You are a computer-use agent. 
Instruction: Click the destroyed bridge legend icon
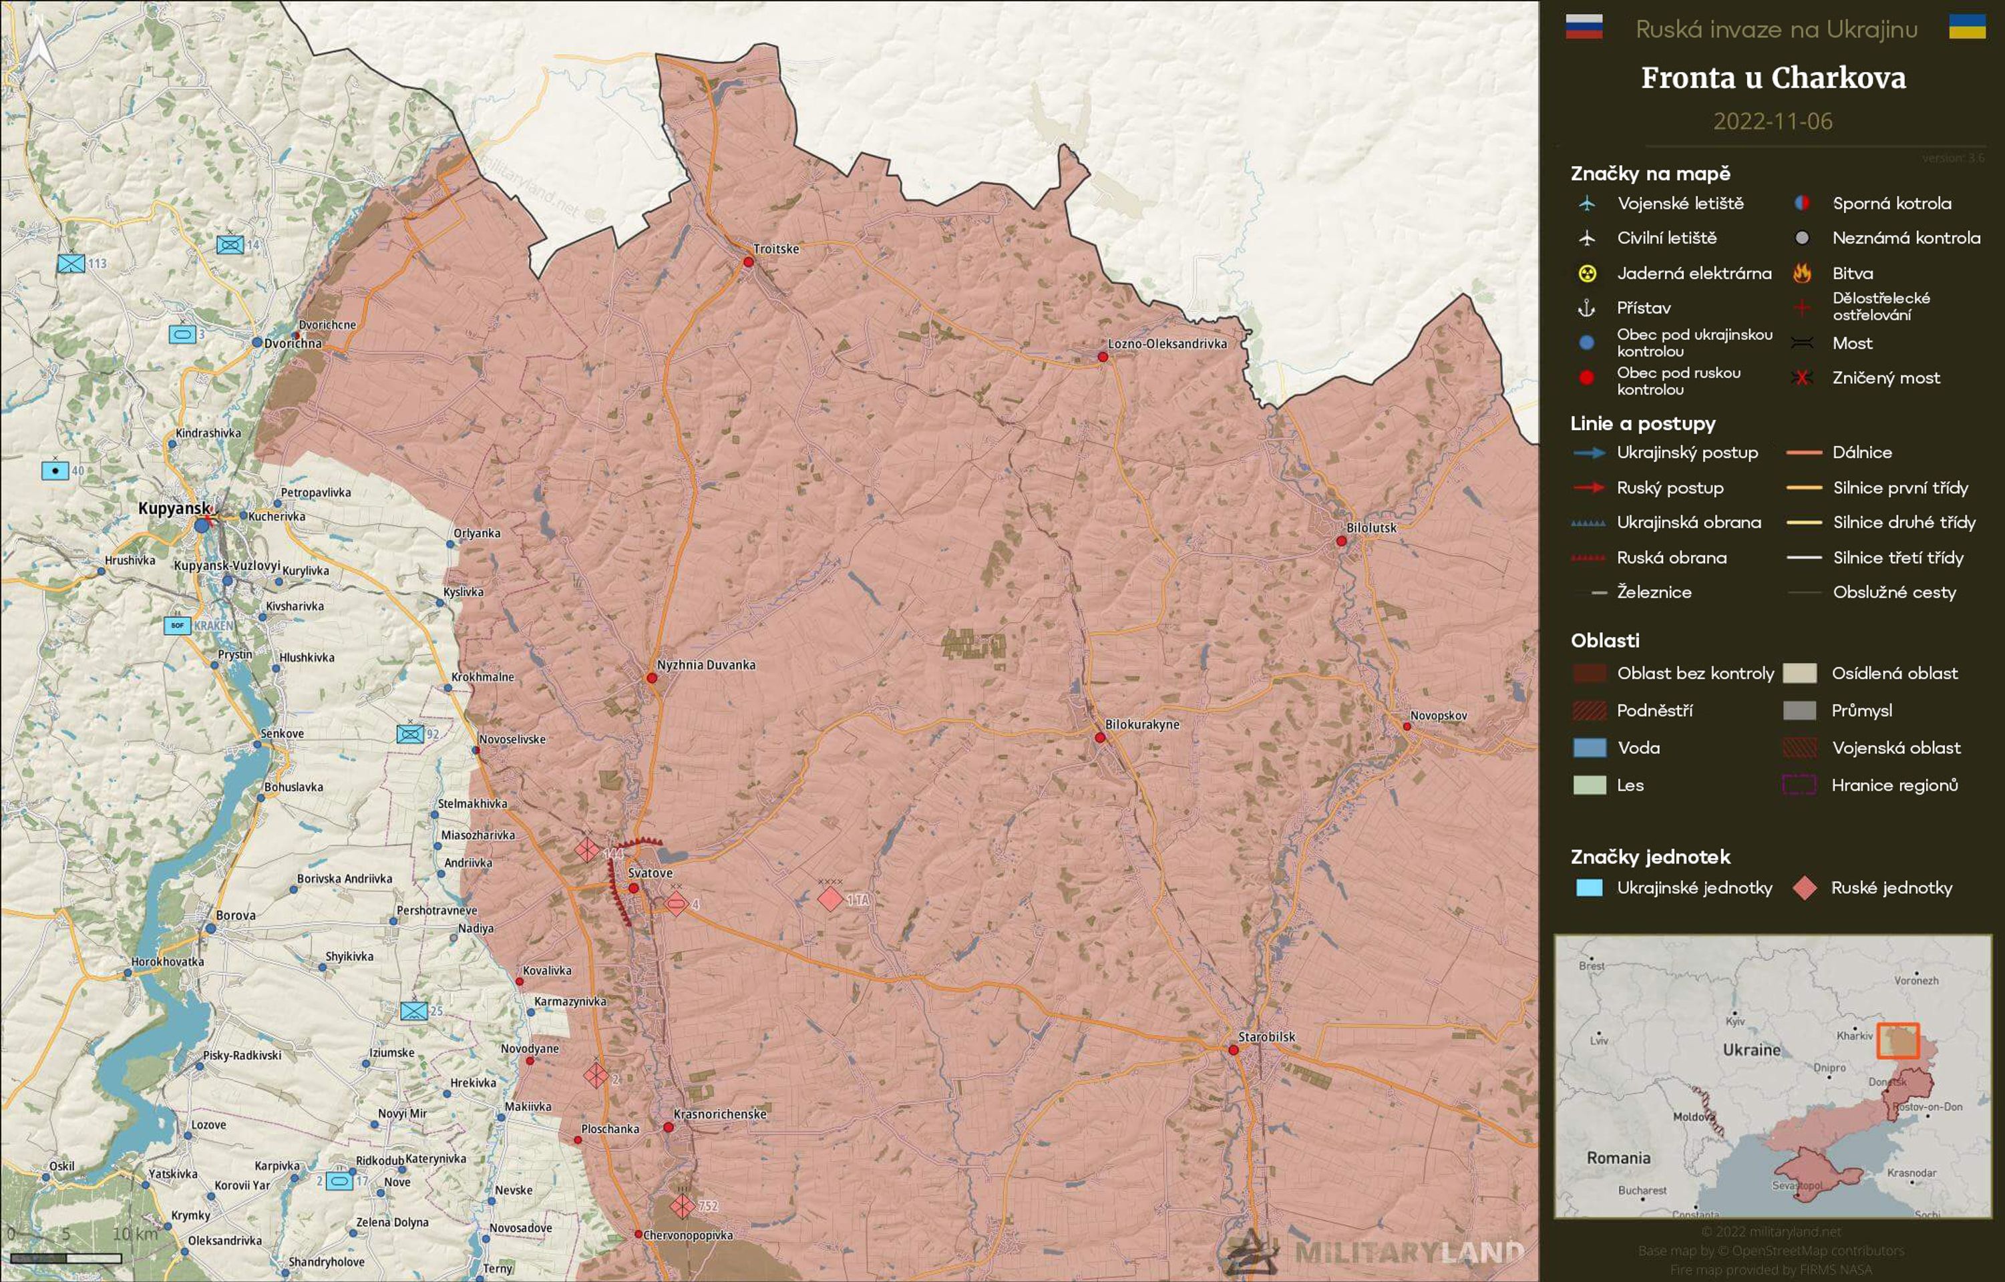(x=1802, y=378)
